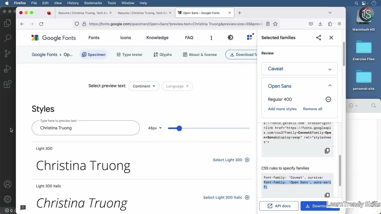This screenshot has height=214, width=381.
Task: Close the Selected families panel
Action: coord(331,38)
